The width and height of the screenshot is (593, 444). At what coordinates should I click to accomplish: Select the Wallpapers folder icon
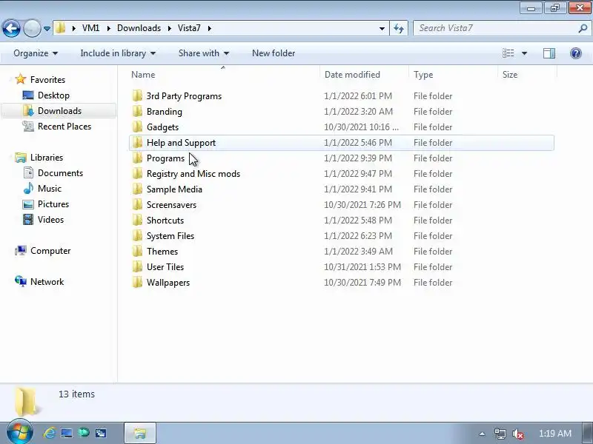pyautogui.click(x=137, y=283)
